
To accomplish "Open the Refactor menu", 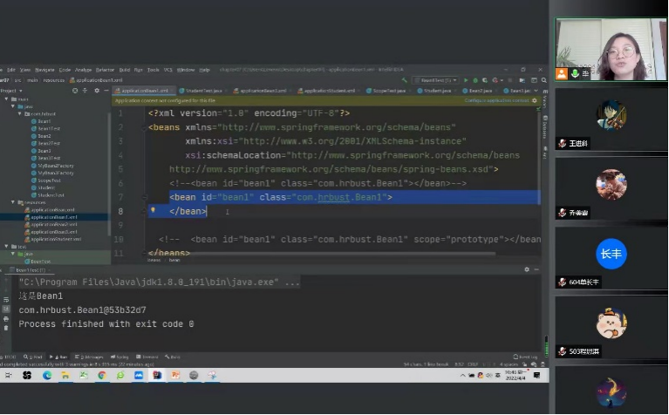I will coord(105,69).
